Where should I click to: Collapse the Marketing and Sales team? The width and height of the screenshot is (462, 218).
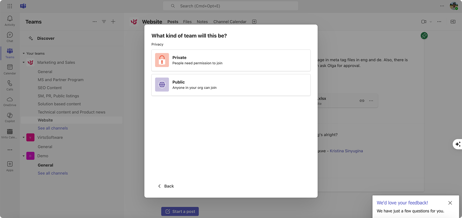point(23,63)
